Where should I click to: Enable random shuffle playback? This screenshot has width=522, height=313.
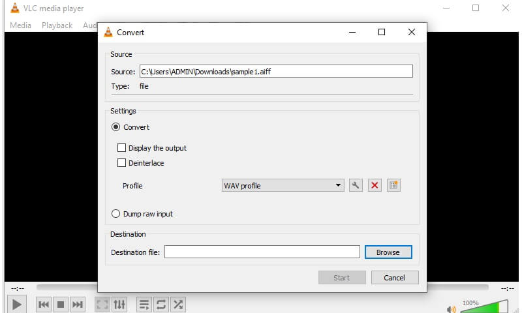(x=178, y=304)
